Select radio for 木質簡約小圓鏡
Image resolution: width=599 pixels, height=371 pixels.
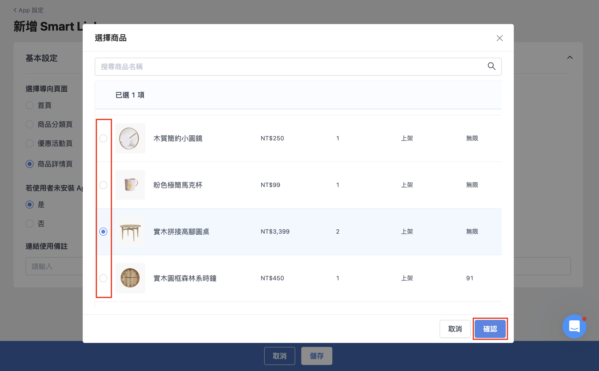103,138
